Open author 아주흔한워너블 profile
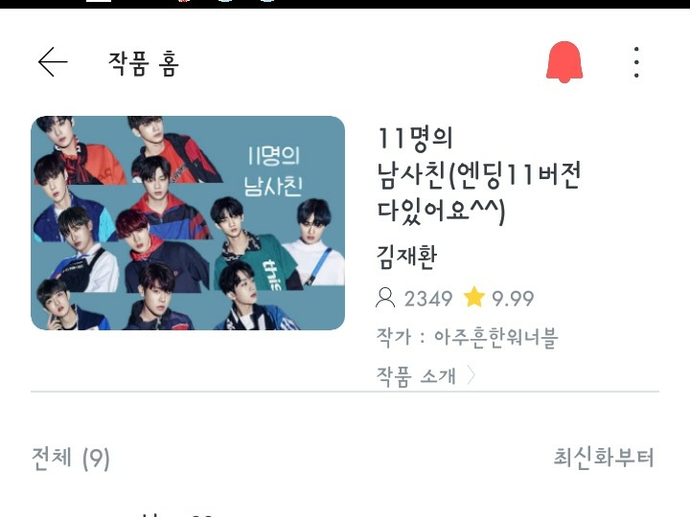 coord(496,338)
